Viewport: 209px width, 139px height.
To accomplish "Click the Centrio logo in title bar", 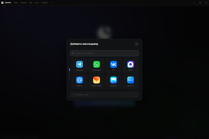I will pos(3,3).
